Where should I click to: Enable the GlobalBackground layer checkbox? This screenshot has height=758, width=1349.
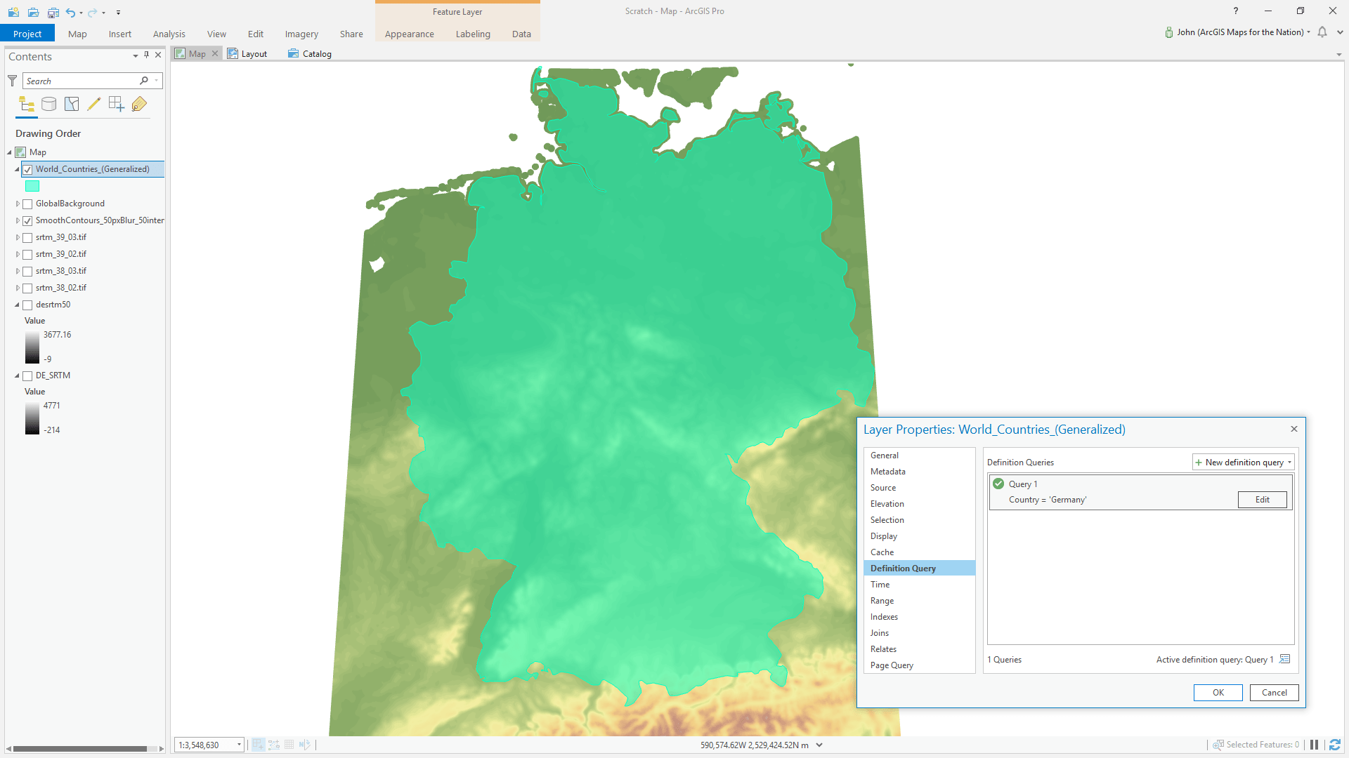click(28, 204)
